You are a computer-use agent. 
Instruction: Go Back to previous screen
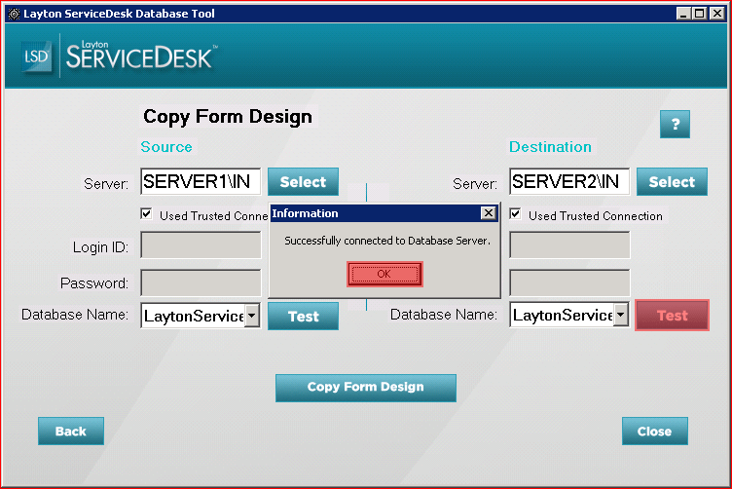pyautogui.click(x=71, y=432)
